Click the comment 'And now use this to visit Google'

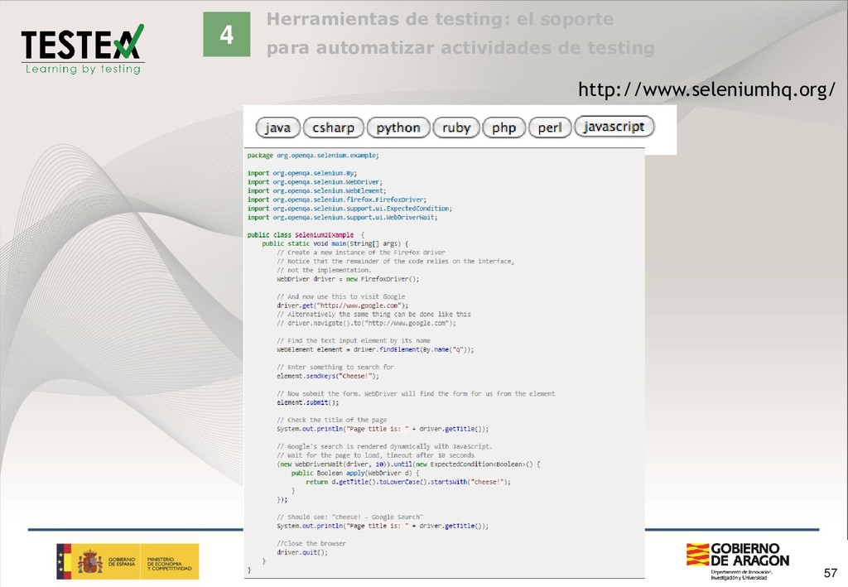(340, 296)
